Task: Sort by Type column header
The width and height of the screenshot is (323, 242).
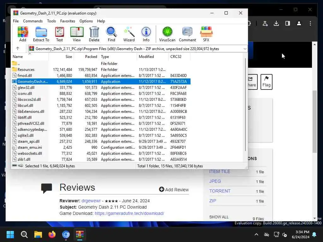Action: click(118, 57)
